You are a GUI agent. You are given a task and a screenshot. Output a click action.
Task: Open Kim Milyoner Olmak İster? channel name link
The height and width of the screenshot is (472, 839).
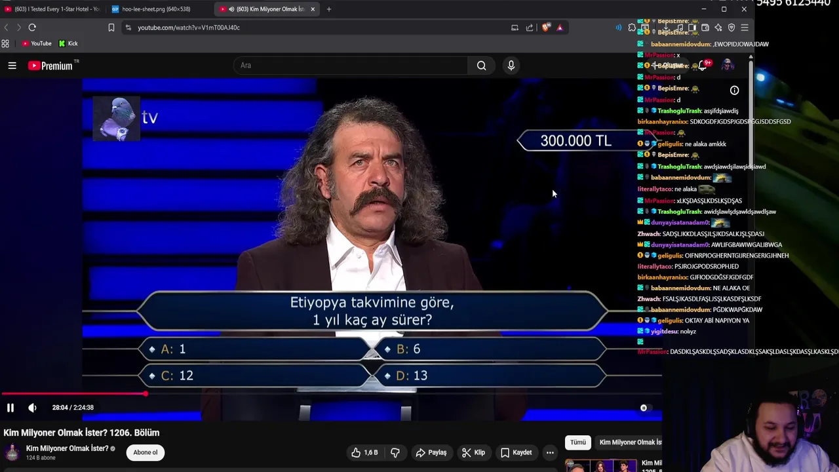click(67, 448)
